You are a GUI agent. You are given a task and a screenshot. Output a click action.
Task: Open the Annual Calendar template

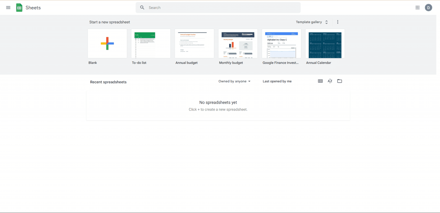click(x=325, y=43)
